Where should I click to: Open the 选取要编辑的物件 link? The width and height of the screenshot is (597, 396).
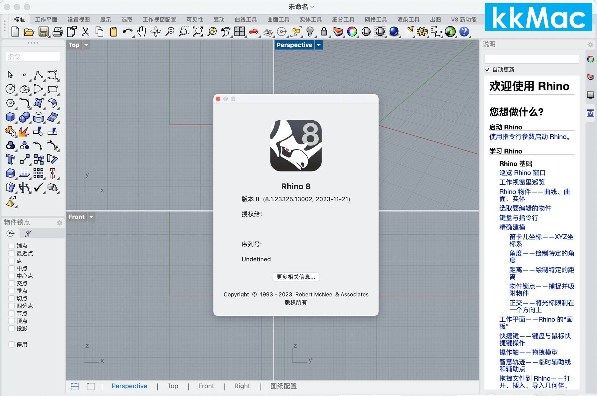pos(525,208)
